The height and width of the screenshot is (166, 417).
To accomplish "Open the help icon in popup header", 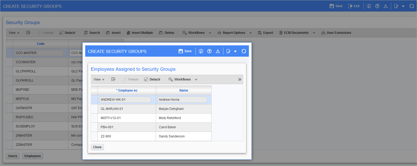I will pos(209,51).
